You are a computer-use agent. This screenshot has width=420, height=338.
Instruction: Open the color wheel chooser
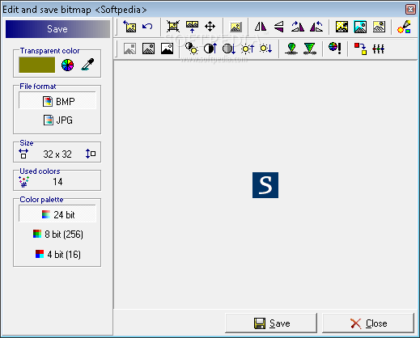click(x=67, y=65)
